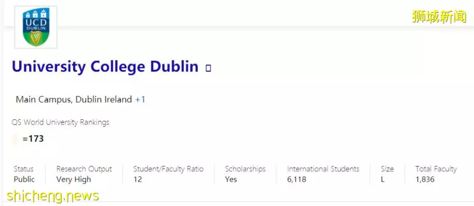Click Main Campus, Dublin Ireland location text
The width and height of the screenshot is (474, 206).
pos(74,99)
